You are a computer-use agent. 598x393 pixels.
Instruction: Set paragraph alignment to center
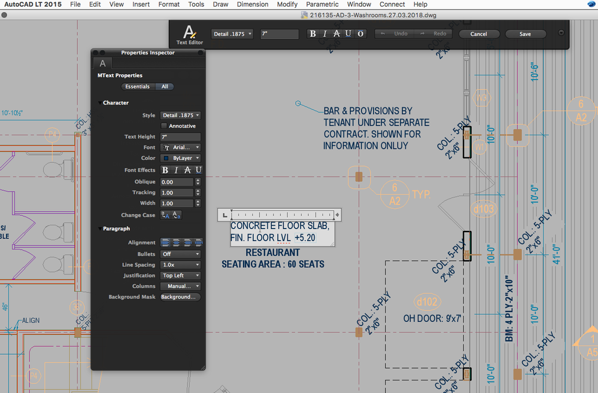176,242
